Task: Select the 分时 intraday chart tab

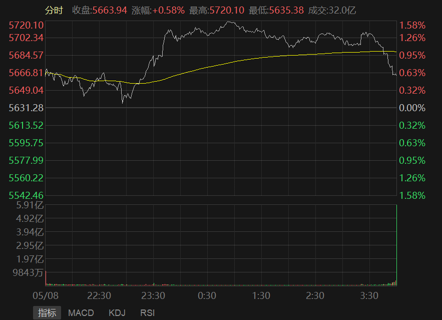Action: coord(54,11)
